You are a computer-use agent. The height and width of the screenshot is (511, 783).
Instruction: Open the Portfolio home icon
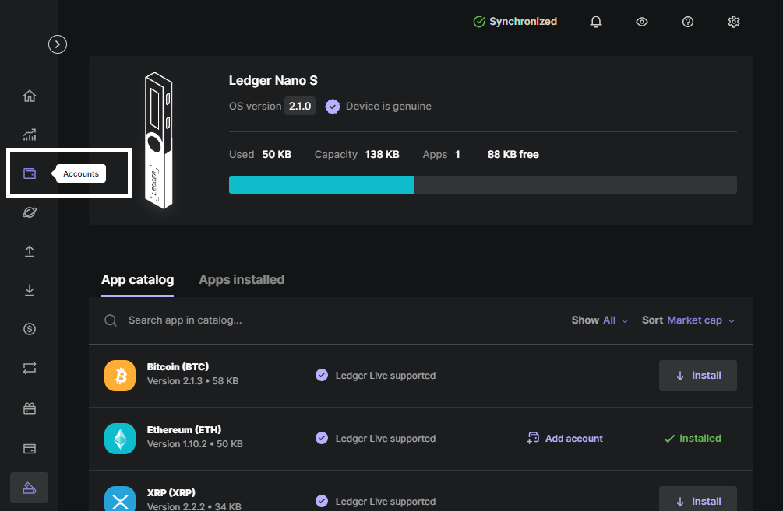30,96
